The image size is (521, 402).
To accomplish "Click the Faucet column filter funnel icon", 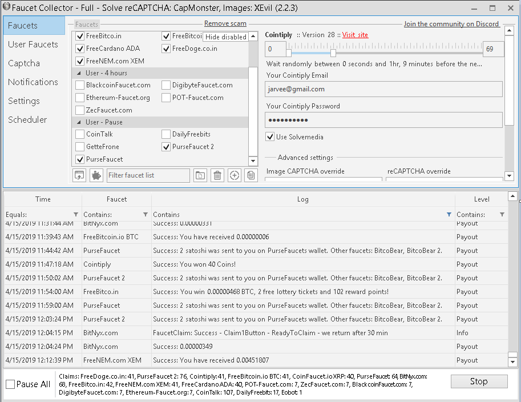I will [145, 215].
